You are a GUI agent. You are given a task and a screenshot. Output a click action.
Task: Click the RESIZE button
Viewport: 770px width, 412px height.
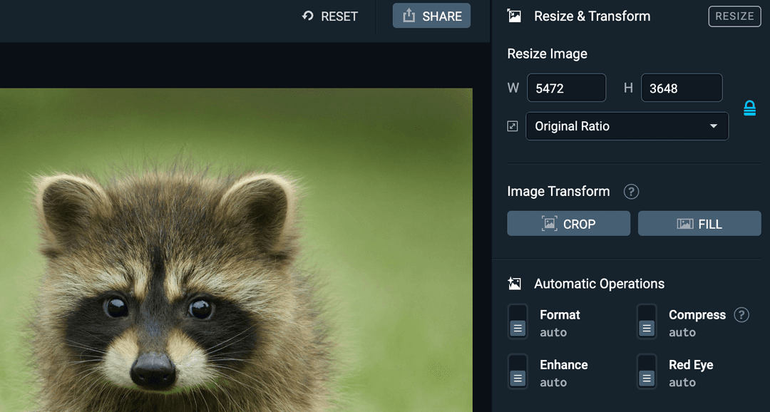tap(734, 16)
